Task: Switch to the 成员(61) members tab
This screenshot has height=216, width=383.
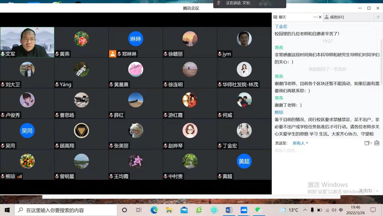Action: click(336, 17)
